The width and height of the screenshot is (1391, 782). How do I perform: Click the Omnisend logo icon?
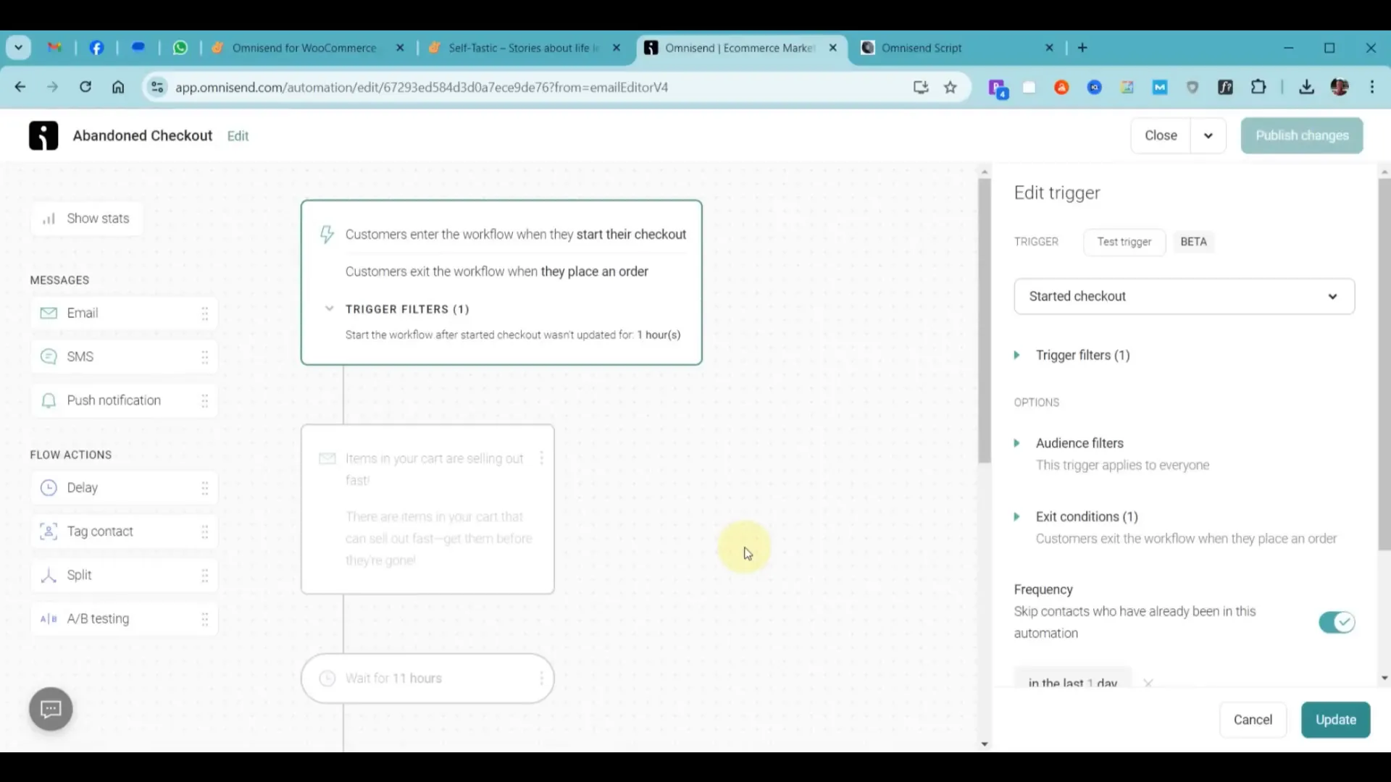click(43, 135)
